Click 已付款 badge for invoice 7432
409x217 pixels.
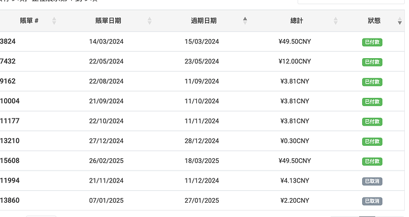pos(372,62)
